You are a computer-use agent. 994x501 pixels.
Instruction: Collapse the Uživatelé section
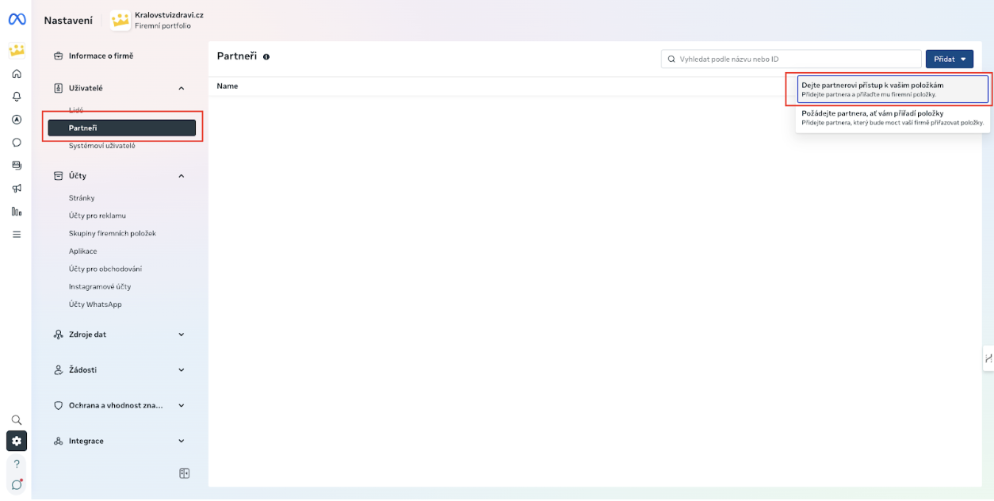[x=181, y=88]
